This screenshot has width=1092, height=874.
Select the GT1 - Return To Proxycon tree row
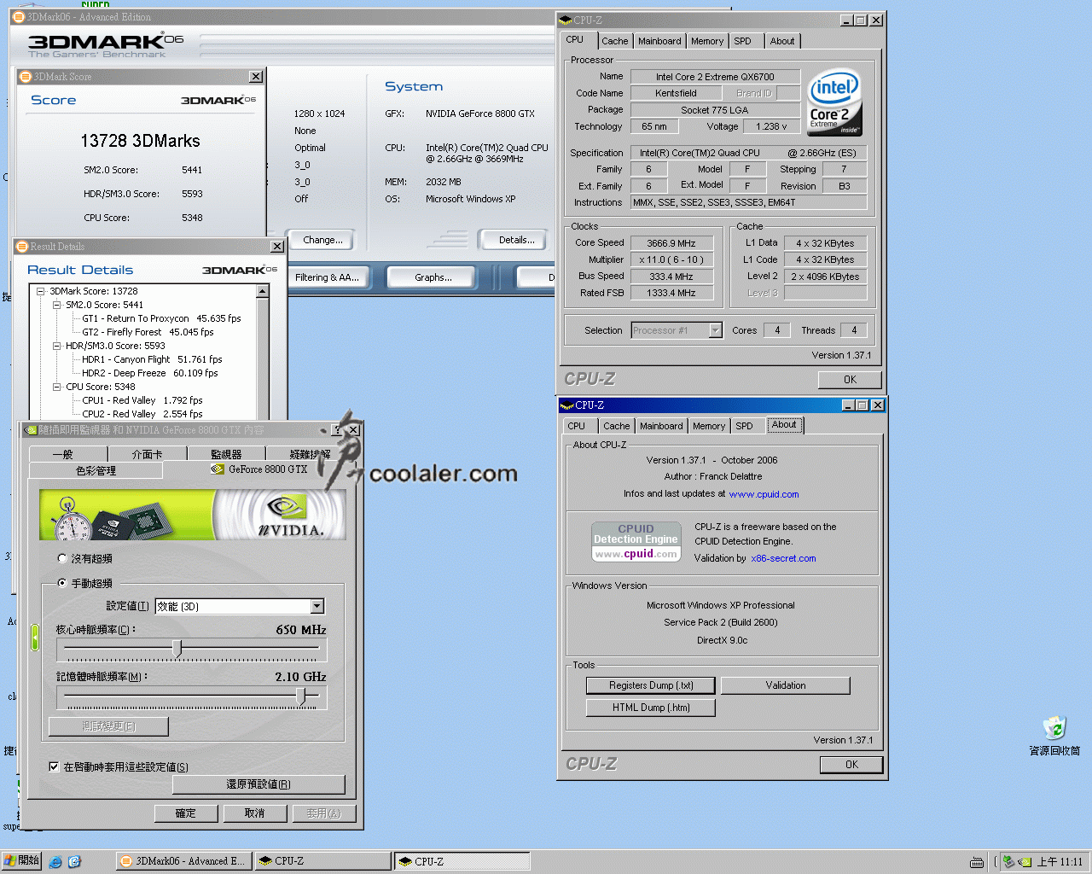161,318
